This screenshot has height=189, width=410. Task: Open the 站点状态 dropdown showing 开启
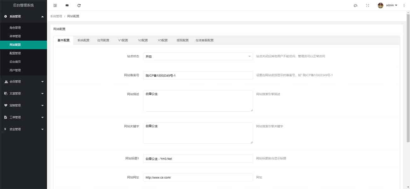point(198,56)
